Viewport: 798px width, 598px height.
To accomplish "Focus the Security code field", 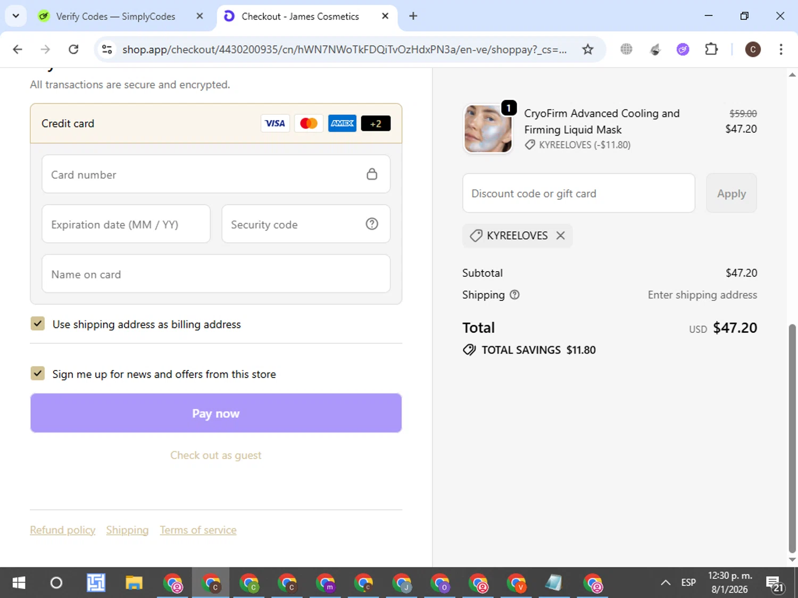I will tap(306, 224).
